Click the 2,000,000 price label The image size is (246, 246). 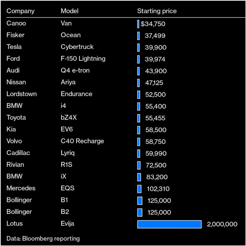click(222, 224)
